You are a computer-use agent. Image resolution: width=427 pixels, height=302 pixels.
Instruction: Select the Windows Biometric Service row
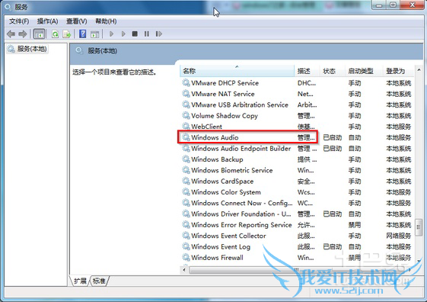click(x=297, y=170)
